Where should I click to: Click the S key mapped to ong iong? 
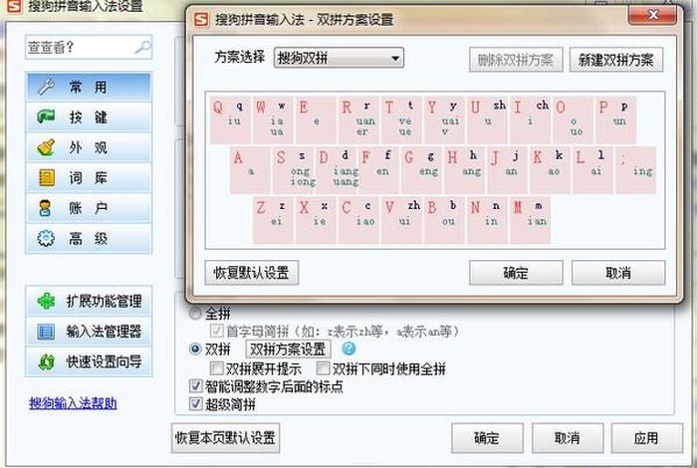tap(293, 170)
